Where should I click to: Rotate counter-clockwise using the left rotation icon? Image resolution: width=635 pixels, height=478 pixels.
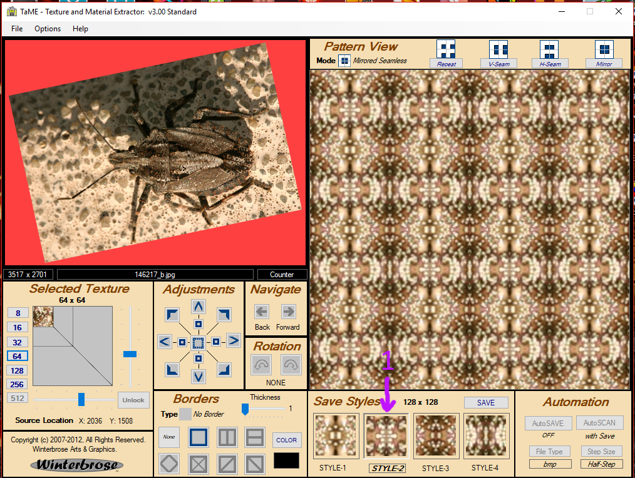pos(262,365)
